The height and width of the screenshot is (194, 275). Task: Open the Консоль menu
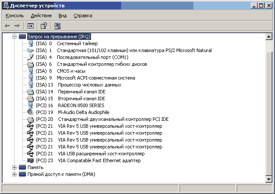[x=15, y=15]
